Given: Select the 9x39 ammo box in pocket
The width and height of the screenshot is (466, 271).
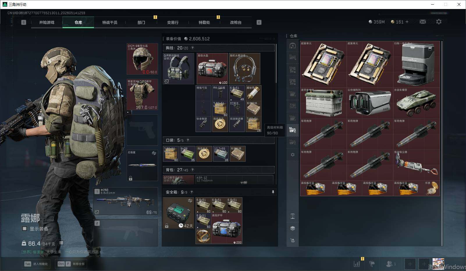Looking at the screenshot, I should 188,154.
